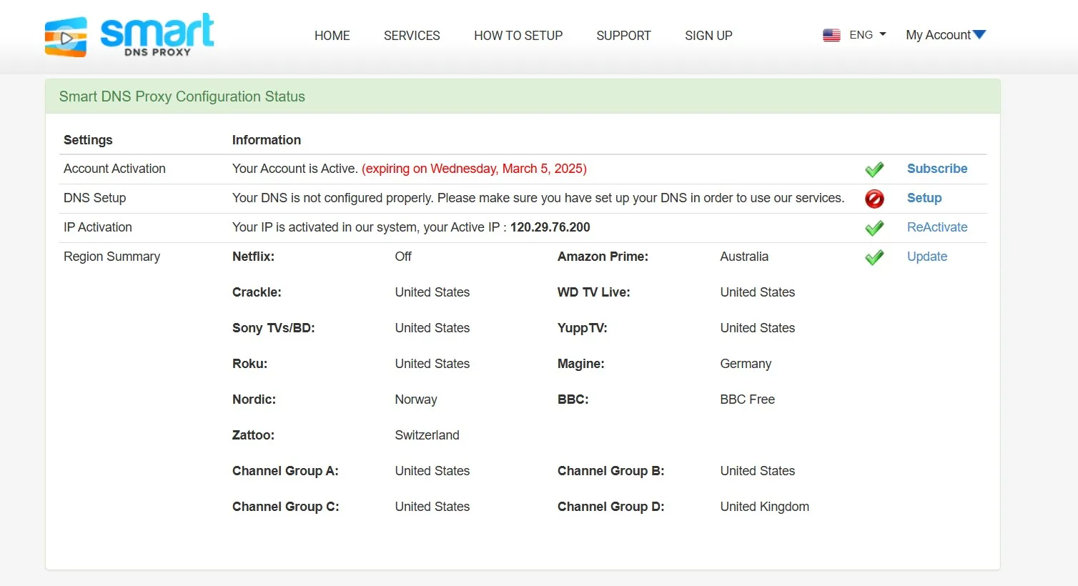Viewport: 1078px width, 586px height.
Task: Open the Subscribe link
Action: pyautogui.click(x=936, y=169)
